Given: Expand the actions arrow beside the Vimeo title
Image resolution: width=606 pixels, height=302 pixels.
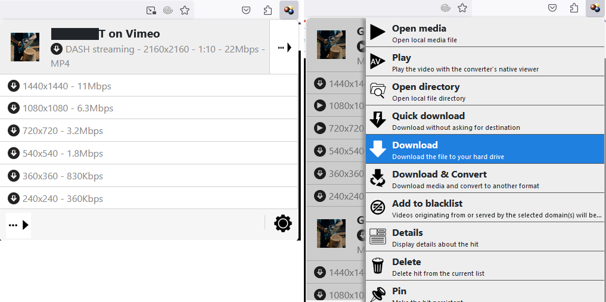Looking at the screenshot, I should click(284, 48).
